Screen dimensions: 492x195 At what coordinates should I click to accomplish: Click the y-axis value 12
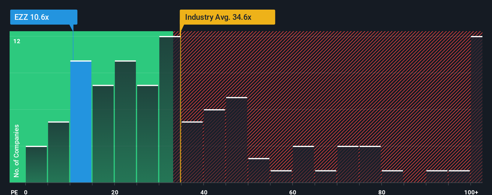(17, 41)
